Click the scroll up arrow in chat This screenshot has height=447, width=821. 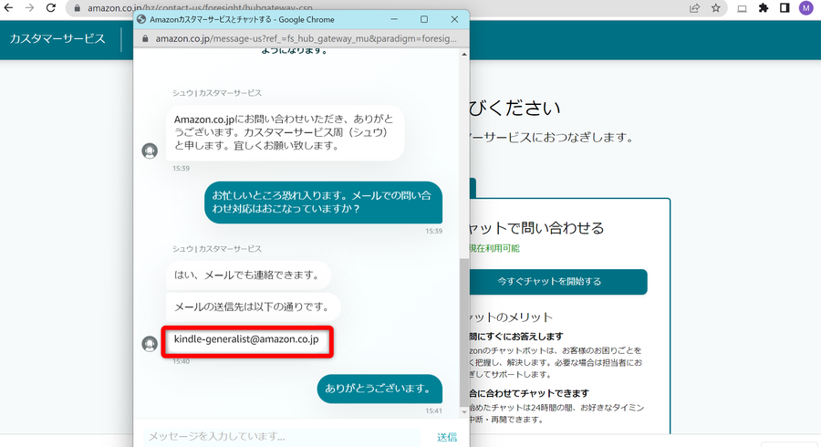pyautogui.click(x=464, y=55)
